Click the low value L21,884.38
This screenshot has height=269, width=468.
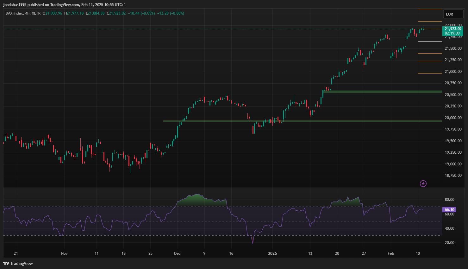(95, 13)
